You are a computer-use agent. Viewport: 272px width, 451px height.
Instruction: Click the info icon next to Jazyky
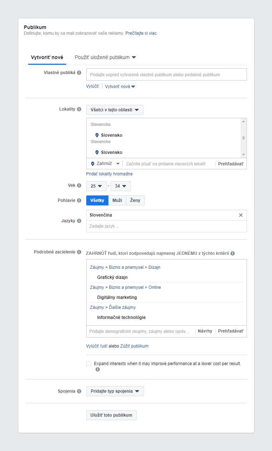79,221
